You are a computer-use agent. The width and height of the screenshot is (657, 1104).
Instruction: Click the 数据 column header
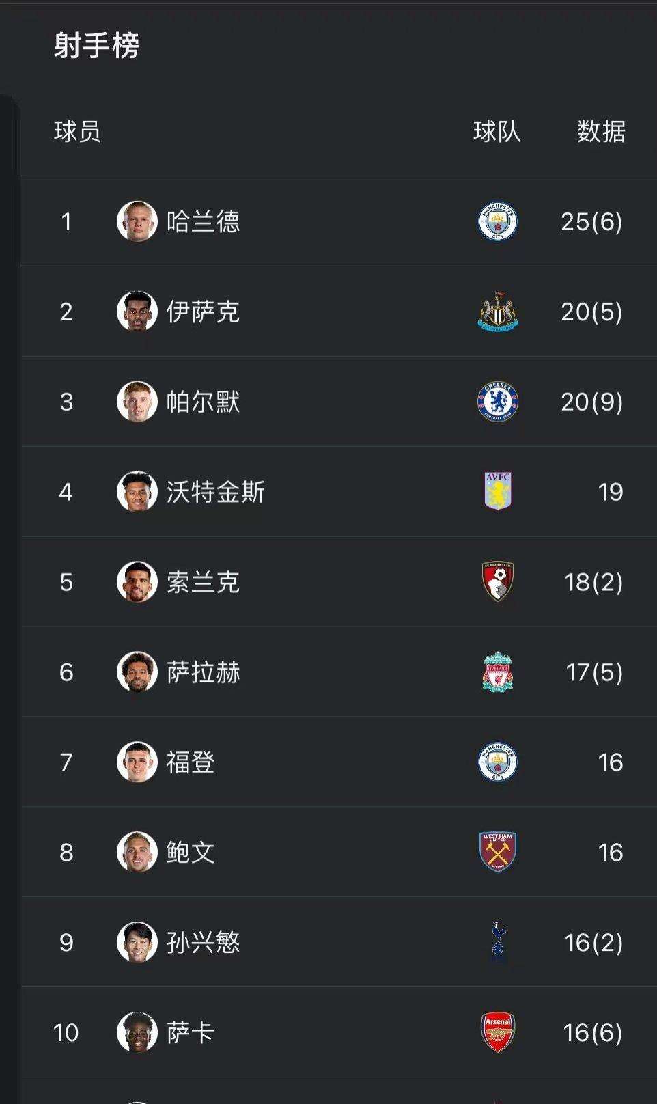[x=601, y=131]
